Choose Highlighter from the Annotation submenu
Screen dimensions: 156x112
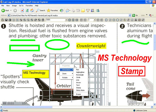click(x=80, y=72)
